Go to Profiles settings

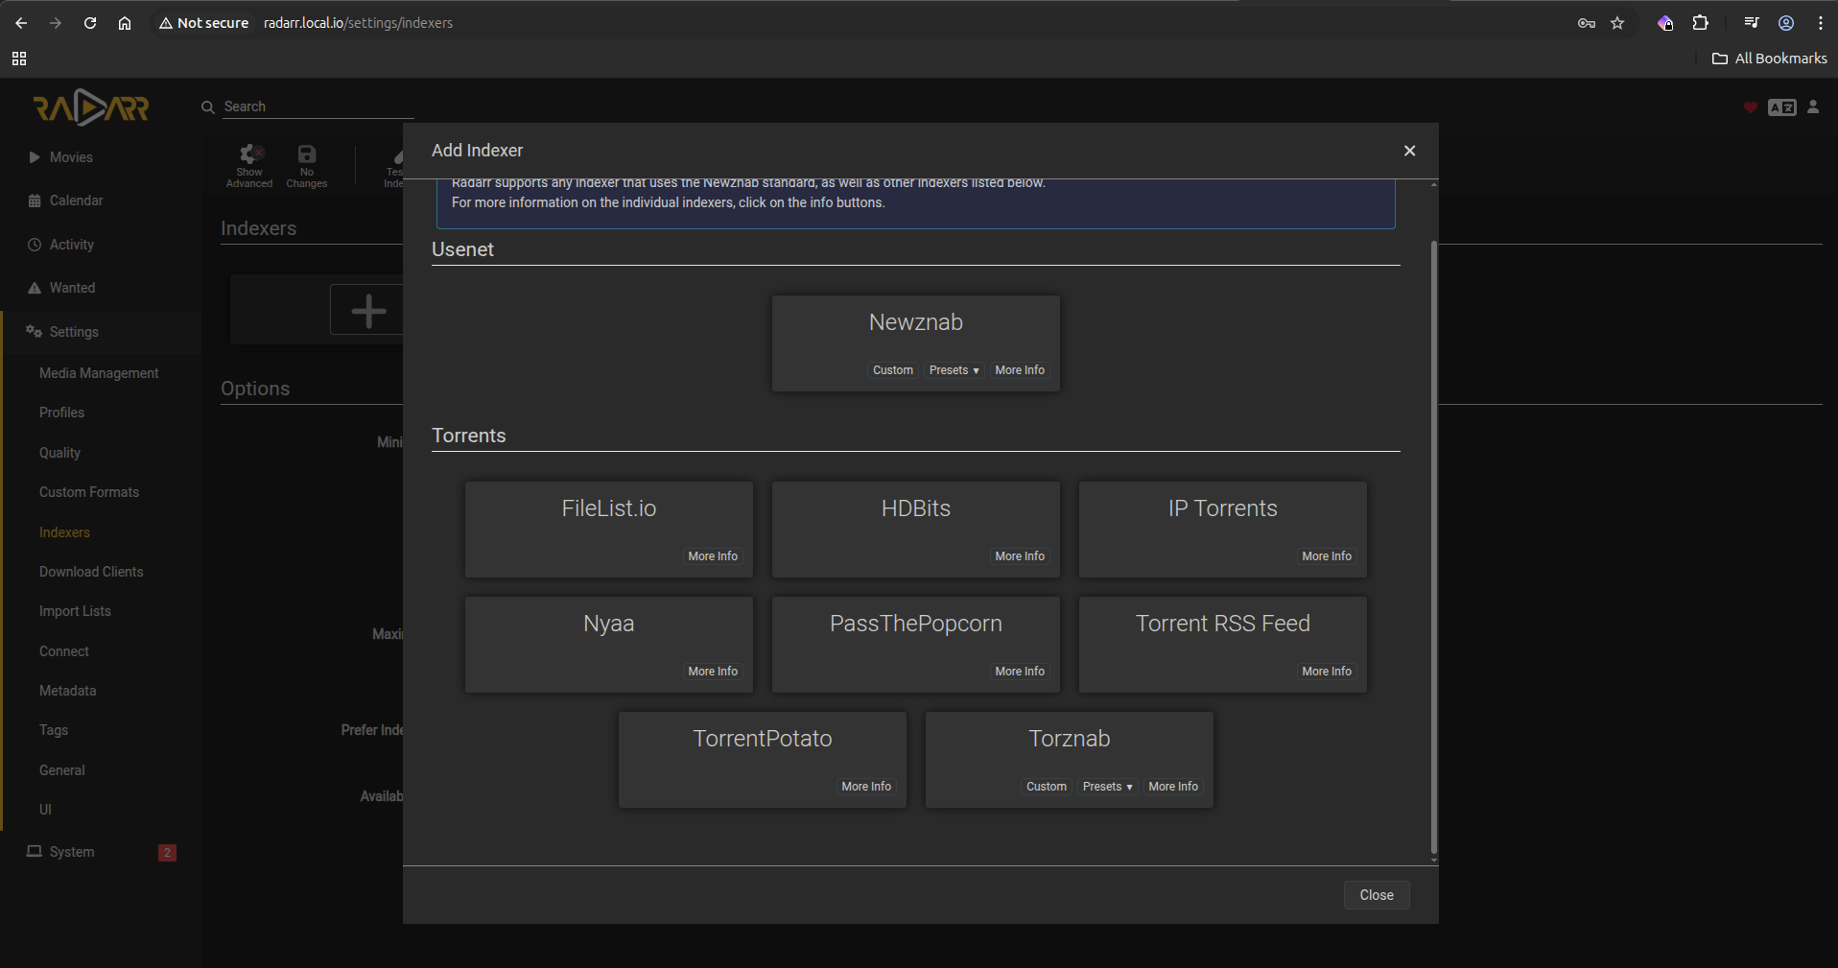pyautogui.click(x=61, y=413)
